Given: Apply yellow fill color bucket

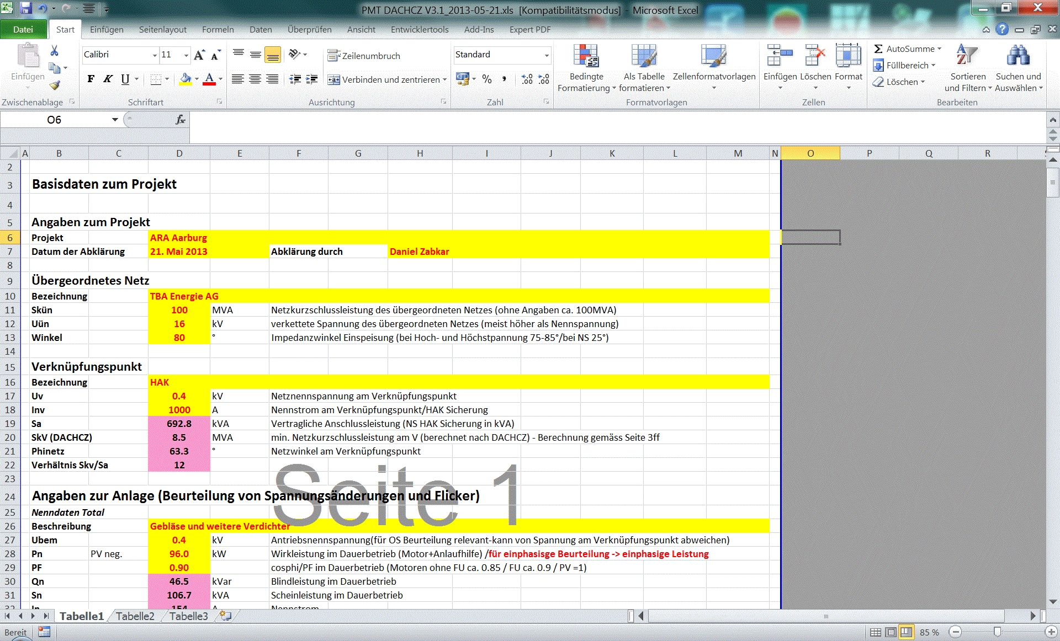Looking at the screenshot, I should pos(185,79).
